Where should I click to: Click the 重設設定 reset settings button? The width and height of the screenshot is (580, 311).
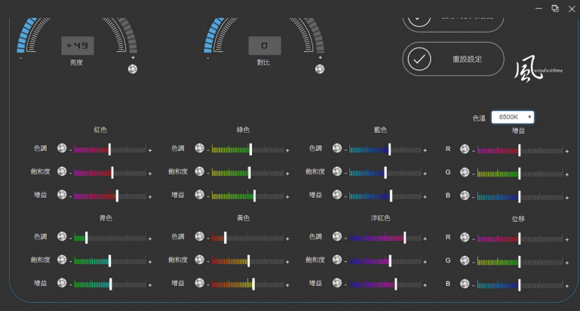coord(453,58)
